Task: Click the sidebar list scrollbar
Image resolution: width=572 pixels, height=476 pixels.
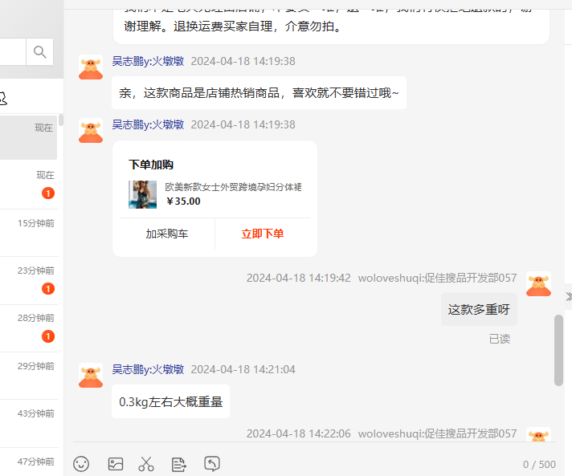Action: tap(61, 120)
